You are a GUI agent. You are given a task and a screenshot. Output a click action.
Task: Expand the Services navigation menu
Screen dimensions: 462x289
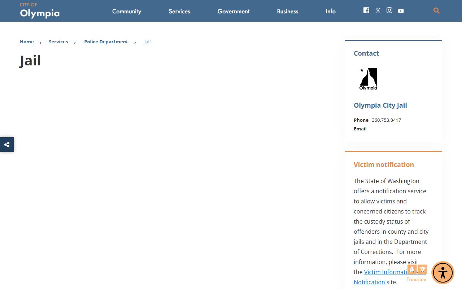179,11
